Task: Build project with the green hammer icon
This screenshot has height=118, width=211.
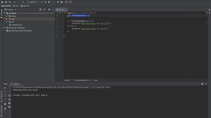Action: [23, 2]
